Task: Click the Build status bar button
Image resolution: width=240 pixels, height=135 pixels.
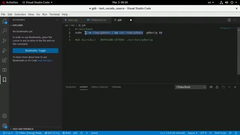Action: [67, 133]
